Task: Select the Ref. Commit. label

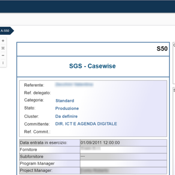Action: tap(37, 132)
